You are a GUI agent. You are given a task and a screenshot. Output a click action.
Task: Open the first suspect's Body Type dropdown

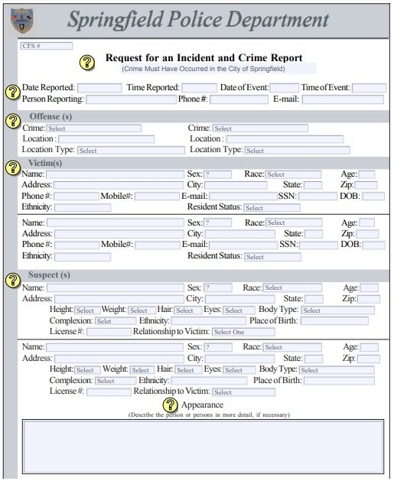coord(338,310)
